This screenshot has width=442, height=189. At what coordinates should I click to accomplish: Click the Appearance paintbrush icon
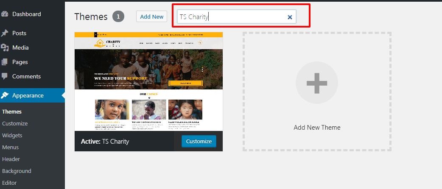pyautogui.click(x=5, y=95)
